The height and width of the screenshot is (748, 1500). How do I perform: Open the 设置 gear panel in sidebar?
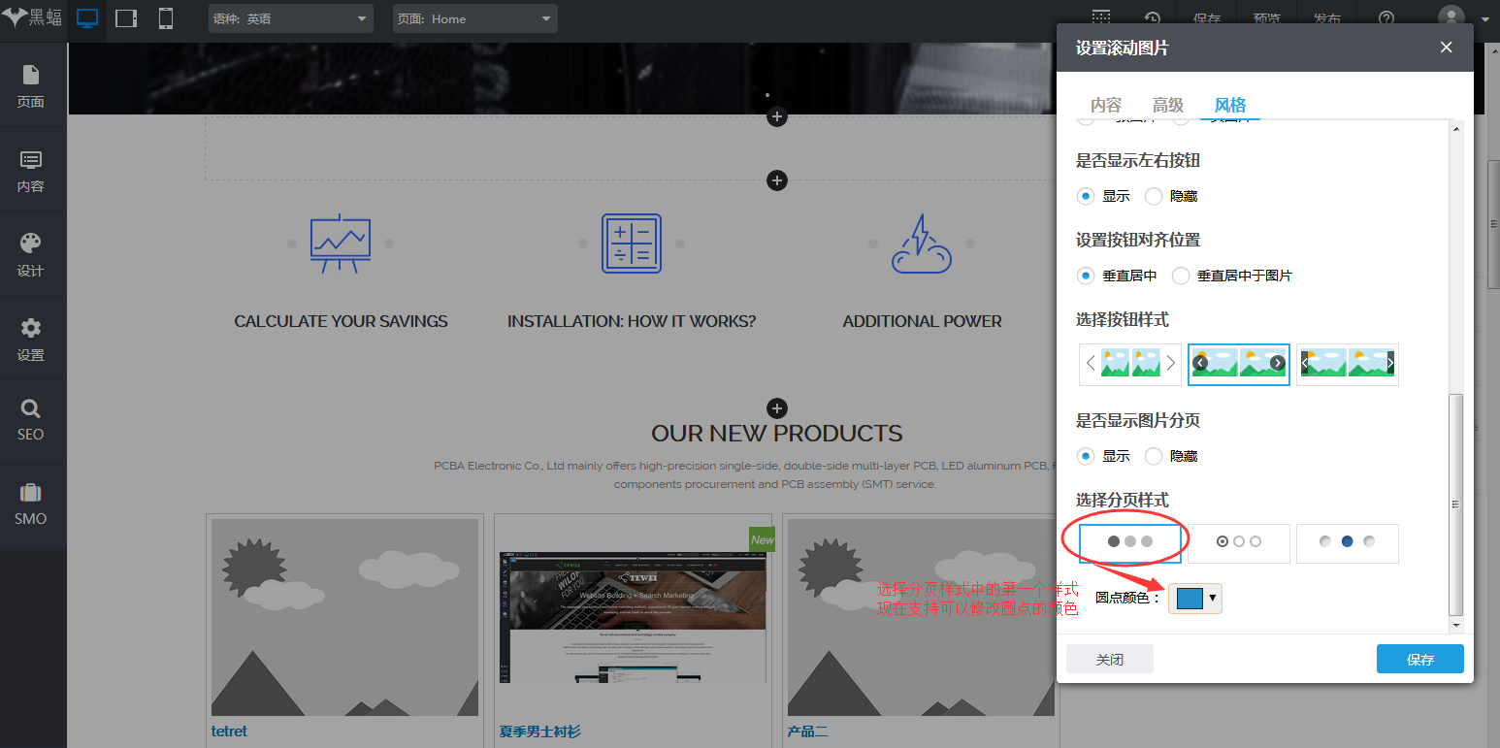(x=31, y=339)
